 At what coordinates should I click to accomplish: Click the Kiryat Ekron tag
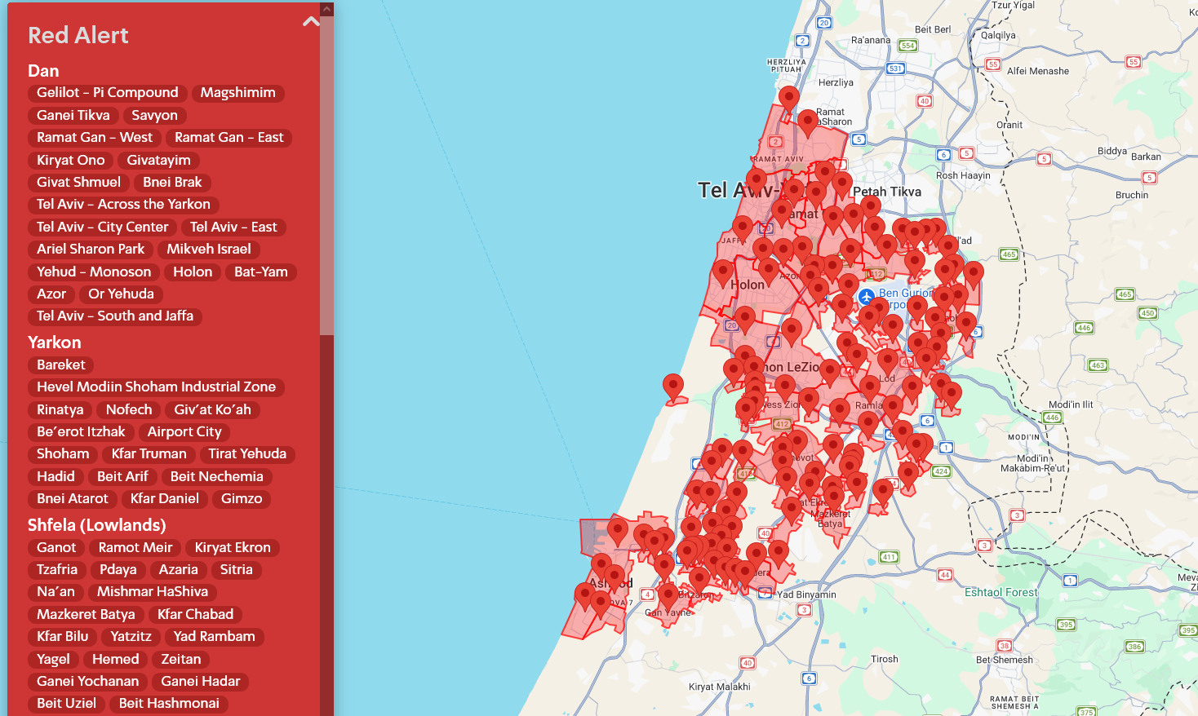click(233, 548)
